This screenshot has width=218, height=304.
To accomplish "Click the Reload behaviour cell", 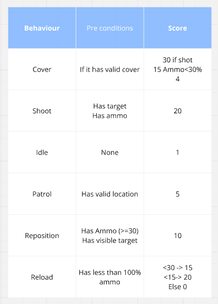I will (42, 277).
